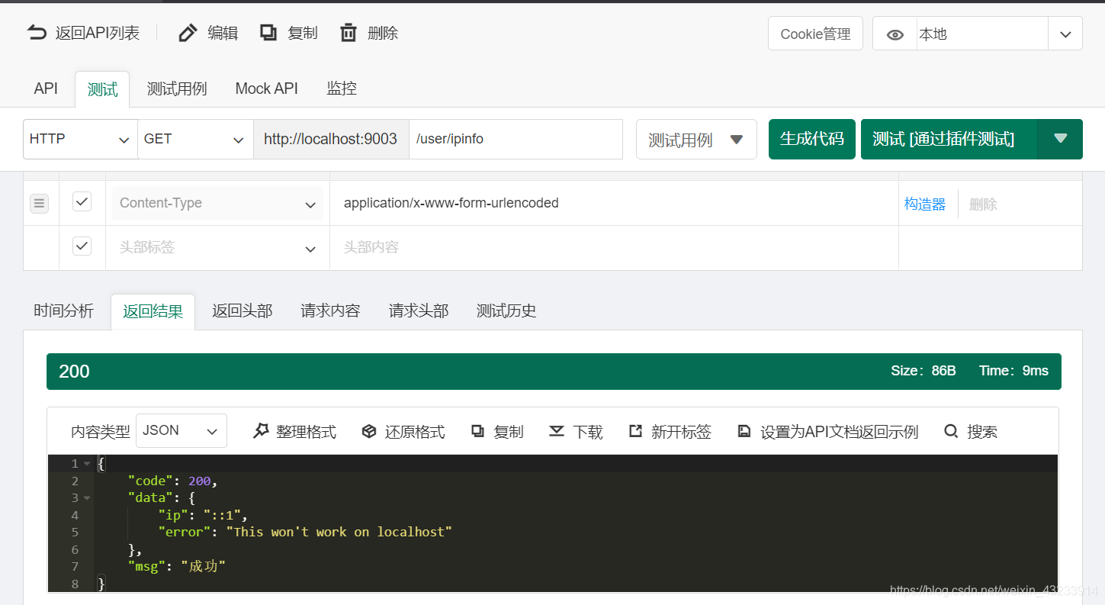The width and height of the screenshot is (1105, 605).
Task: Click the "ip": "::1" line
Action: 203,515
